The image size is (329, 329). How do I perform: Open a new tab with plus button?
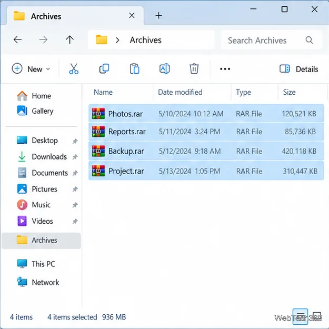point(158,15)
